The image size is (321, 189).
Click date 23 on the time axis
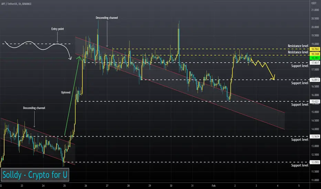point(22,186)
